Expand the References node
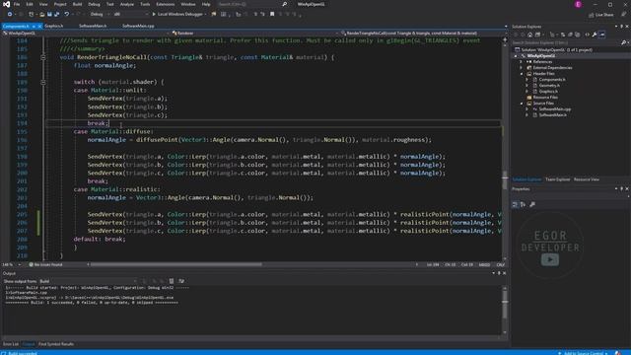 point(522,62)
